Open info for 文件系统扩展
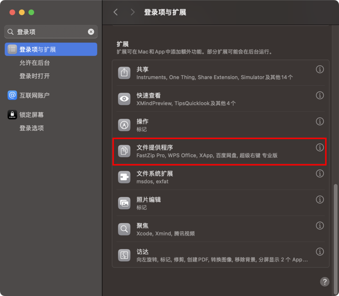The height and width of the screenshot is (296, 339). click(x=320, y=174)
